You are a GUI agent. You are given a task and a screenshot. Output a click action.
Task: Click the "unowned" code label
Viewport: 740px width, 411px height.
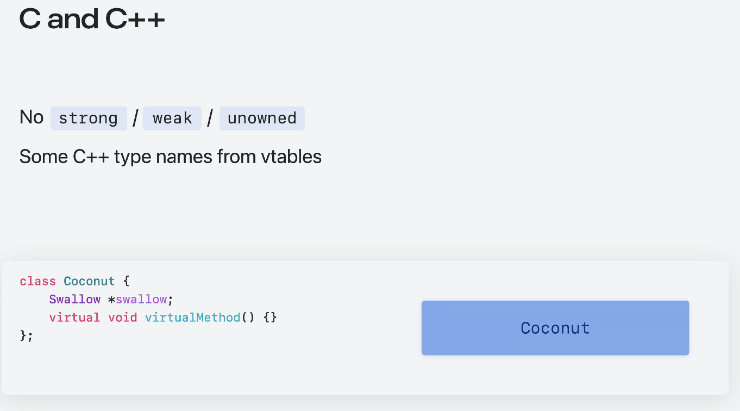click(262, 119)
